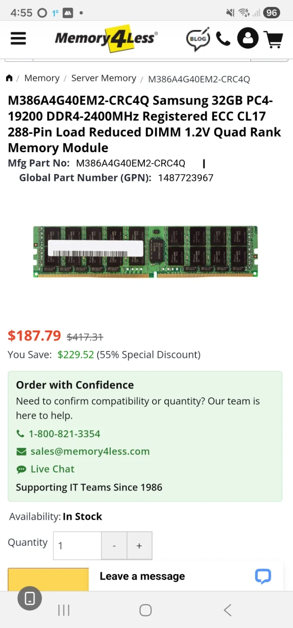The width and height of the screenshot is (293, 628).
Task: Open the Memory breadcrumb link
Action: (x=42, y=78)
